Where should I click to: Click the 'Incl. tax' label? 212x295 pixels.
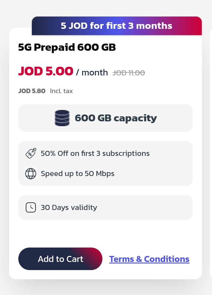pyautogui.click(x=61, y=91)
